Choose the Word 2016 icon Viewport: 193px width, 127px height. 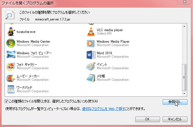91,55
